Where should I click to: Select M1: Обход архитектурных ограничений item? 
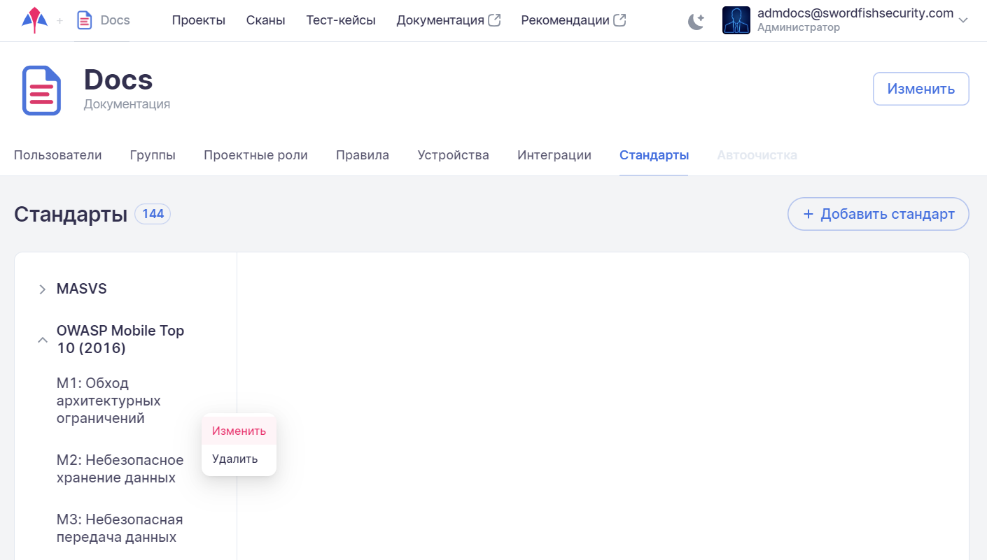pos(108,401)
